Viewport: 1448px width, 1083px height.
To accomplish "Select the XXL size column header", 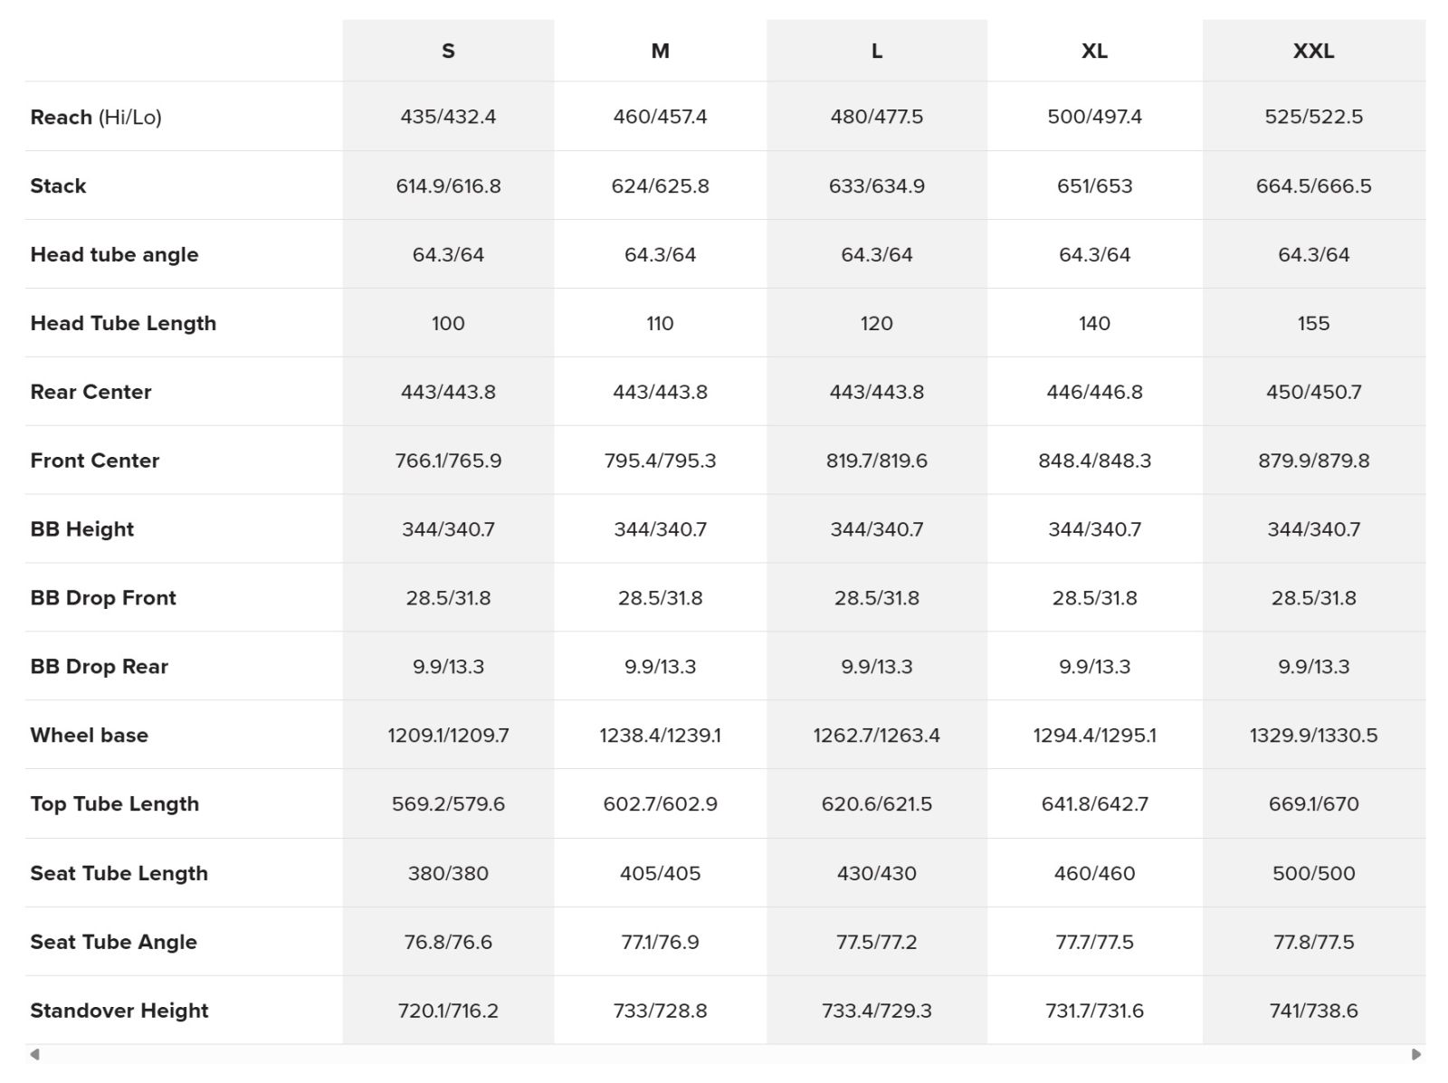I will pos(1313,52).
